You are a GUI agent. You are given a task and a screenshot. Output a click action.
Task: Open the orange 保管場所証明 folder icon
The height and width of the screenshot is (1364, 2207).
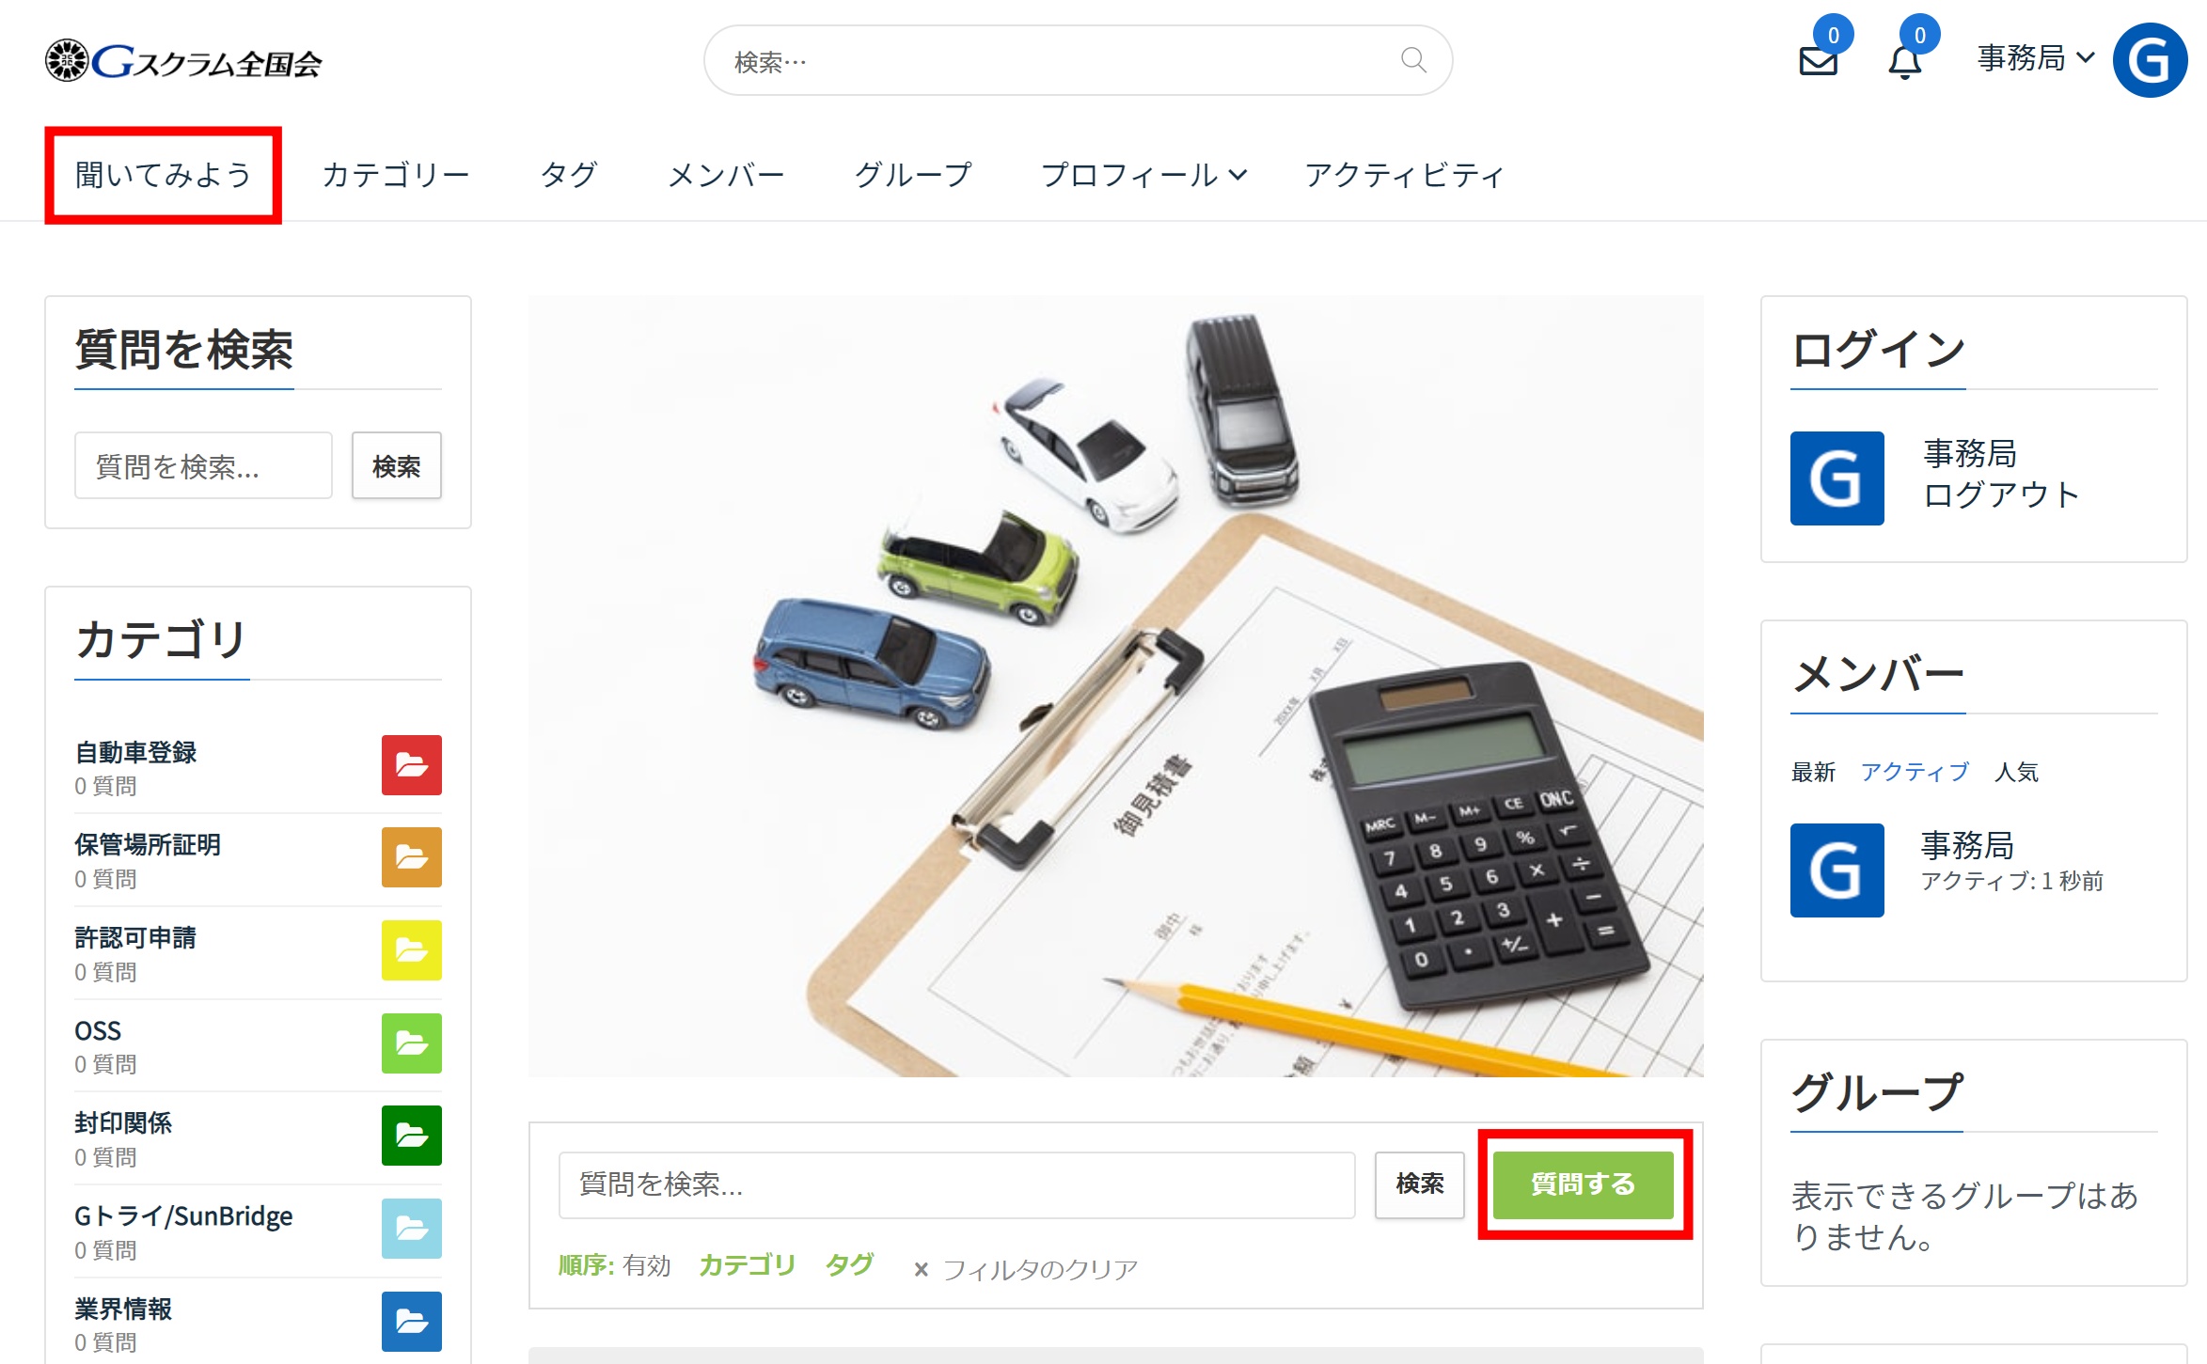(411, 857)
